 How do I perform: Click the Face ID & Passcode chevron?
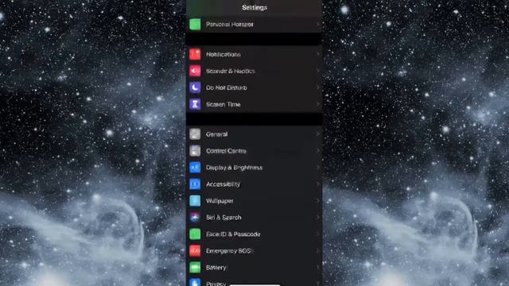(x=317, y=234)
